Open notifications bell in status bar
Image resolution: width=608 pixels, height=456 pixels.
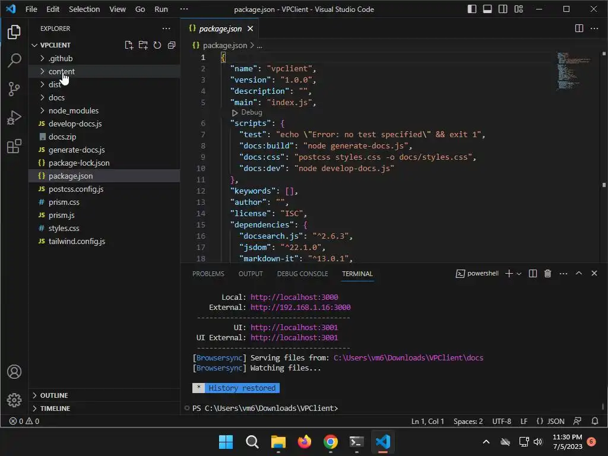(594, 421)
